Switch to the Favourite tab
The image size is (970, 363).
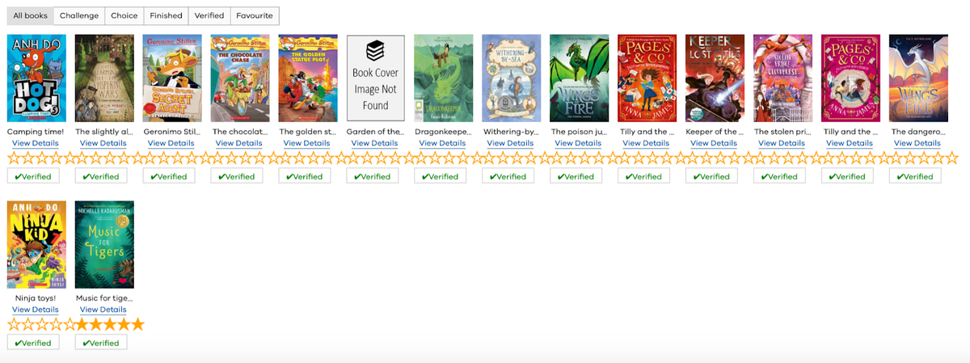(255, 15)
